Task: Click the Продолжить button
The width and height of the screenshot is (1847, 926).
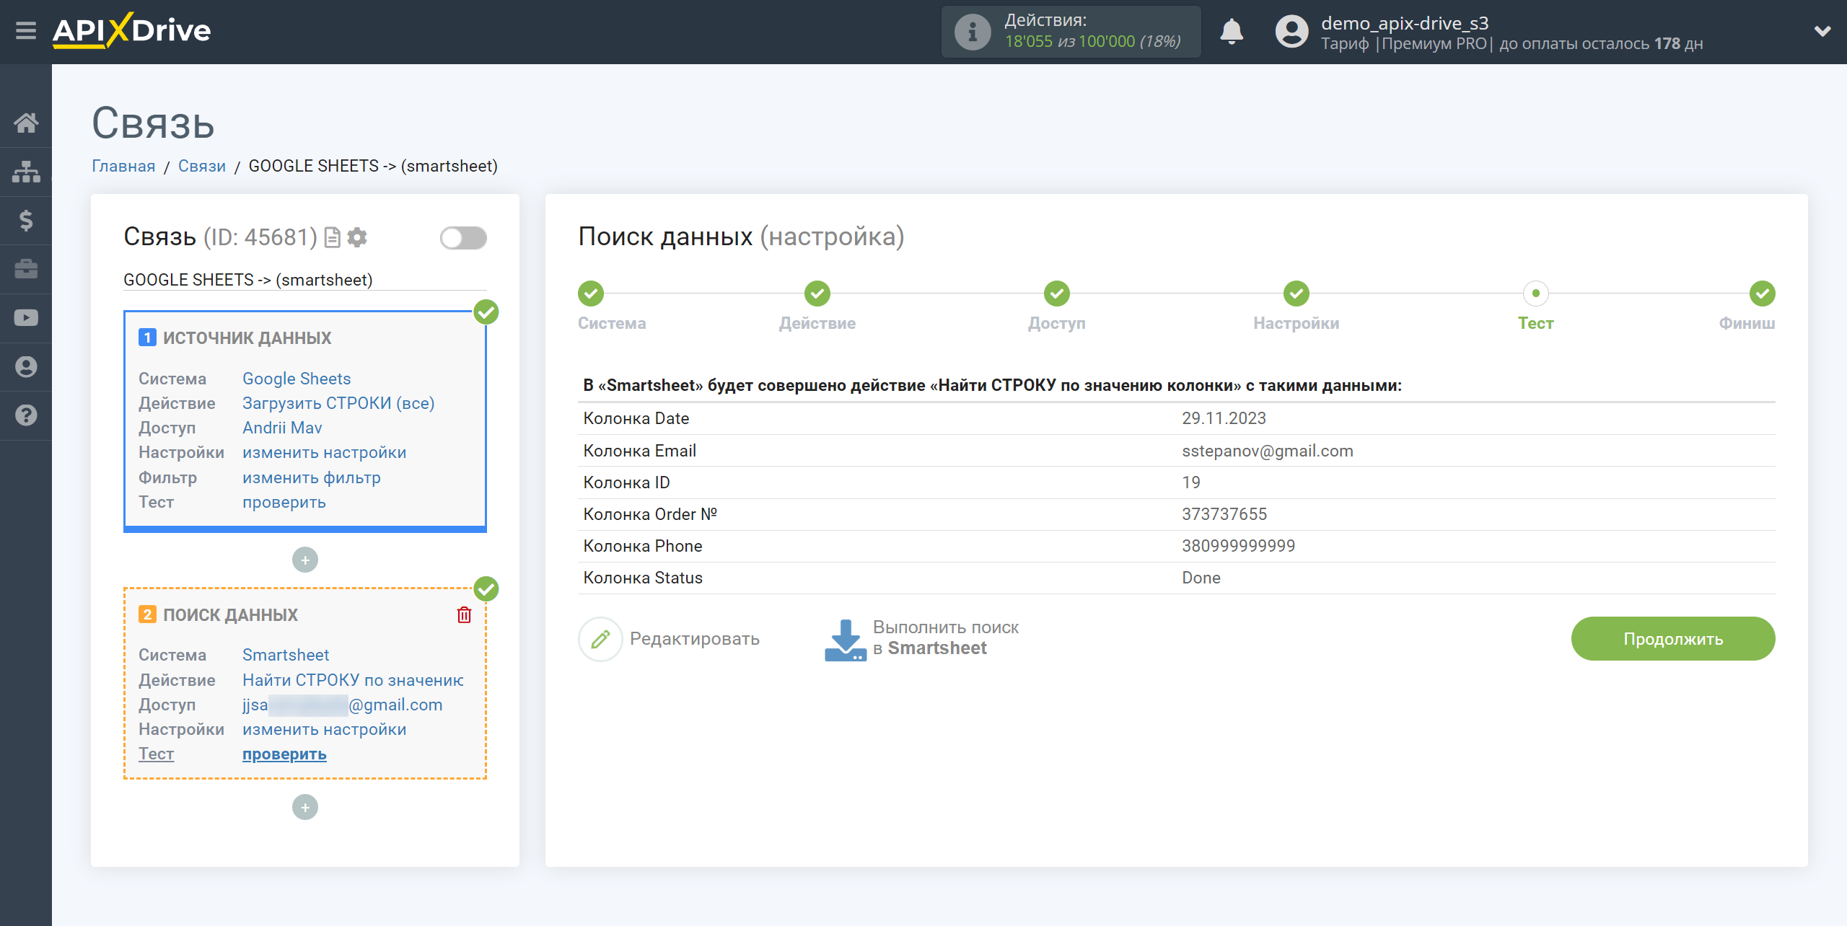Action: (x=1673, y=638)
